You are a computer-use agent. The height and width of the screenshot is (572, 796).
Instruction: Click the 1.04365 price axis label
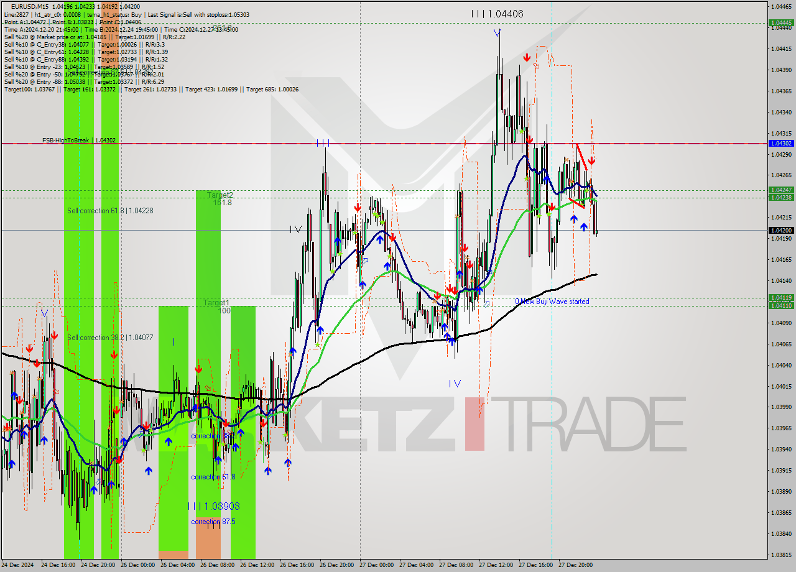pyautogui.click(x=781, y=91)
